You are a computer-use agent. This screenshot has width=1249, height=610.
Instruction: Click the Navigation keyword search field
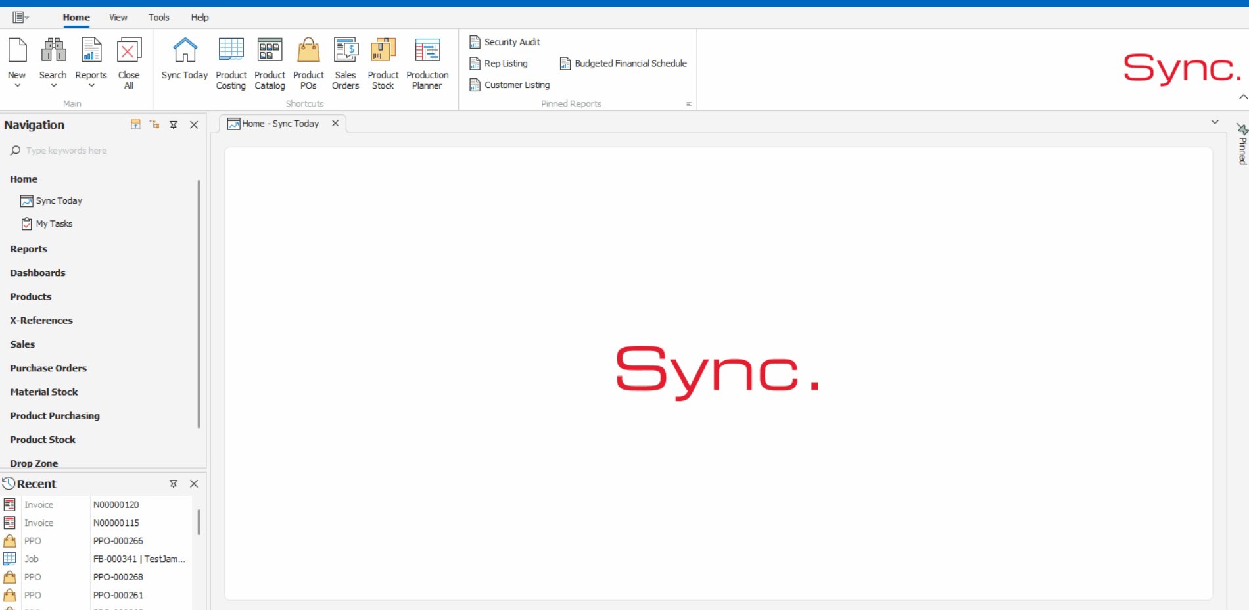pos(102,151)
